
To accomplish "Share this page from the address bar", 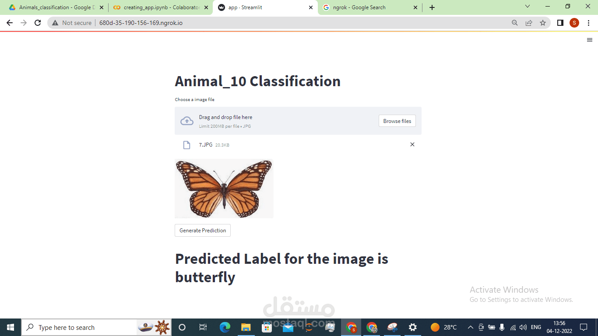I will [529, 23].
